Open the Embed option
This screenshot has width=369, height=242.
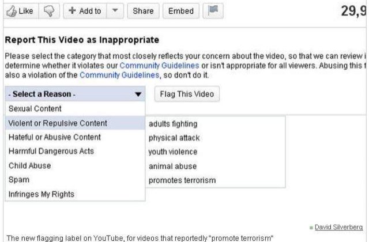181,11
